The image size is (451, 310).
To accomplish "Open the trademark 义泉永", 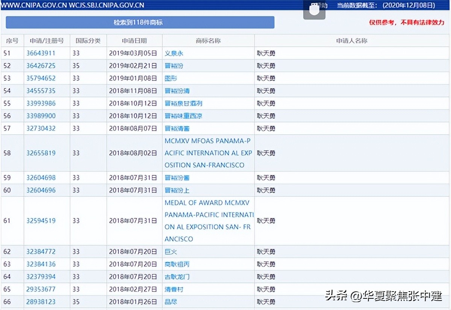I will (x=174, y=53).
